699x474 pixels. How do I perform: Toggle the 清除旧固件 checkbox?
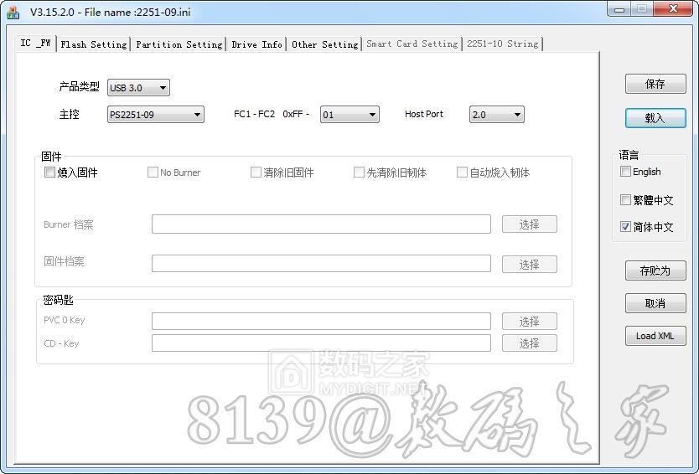point(256,172)
